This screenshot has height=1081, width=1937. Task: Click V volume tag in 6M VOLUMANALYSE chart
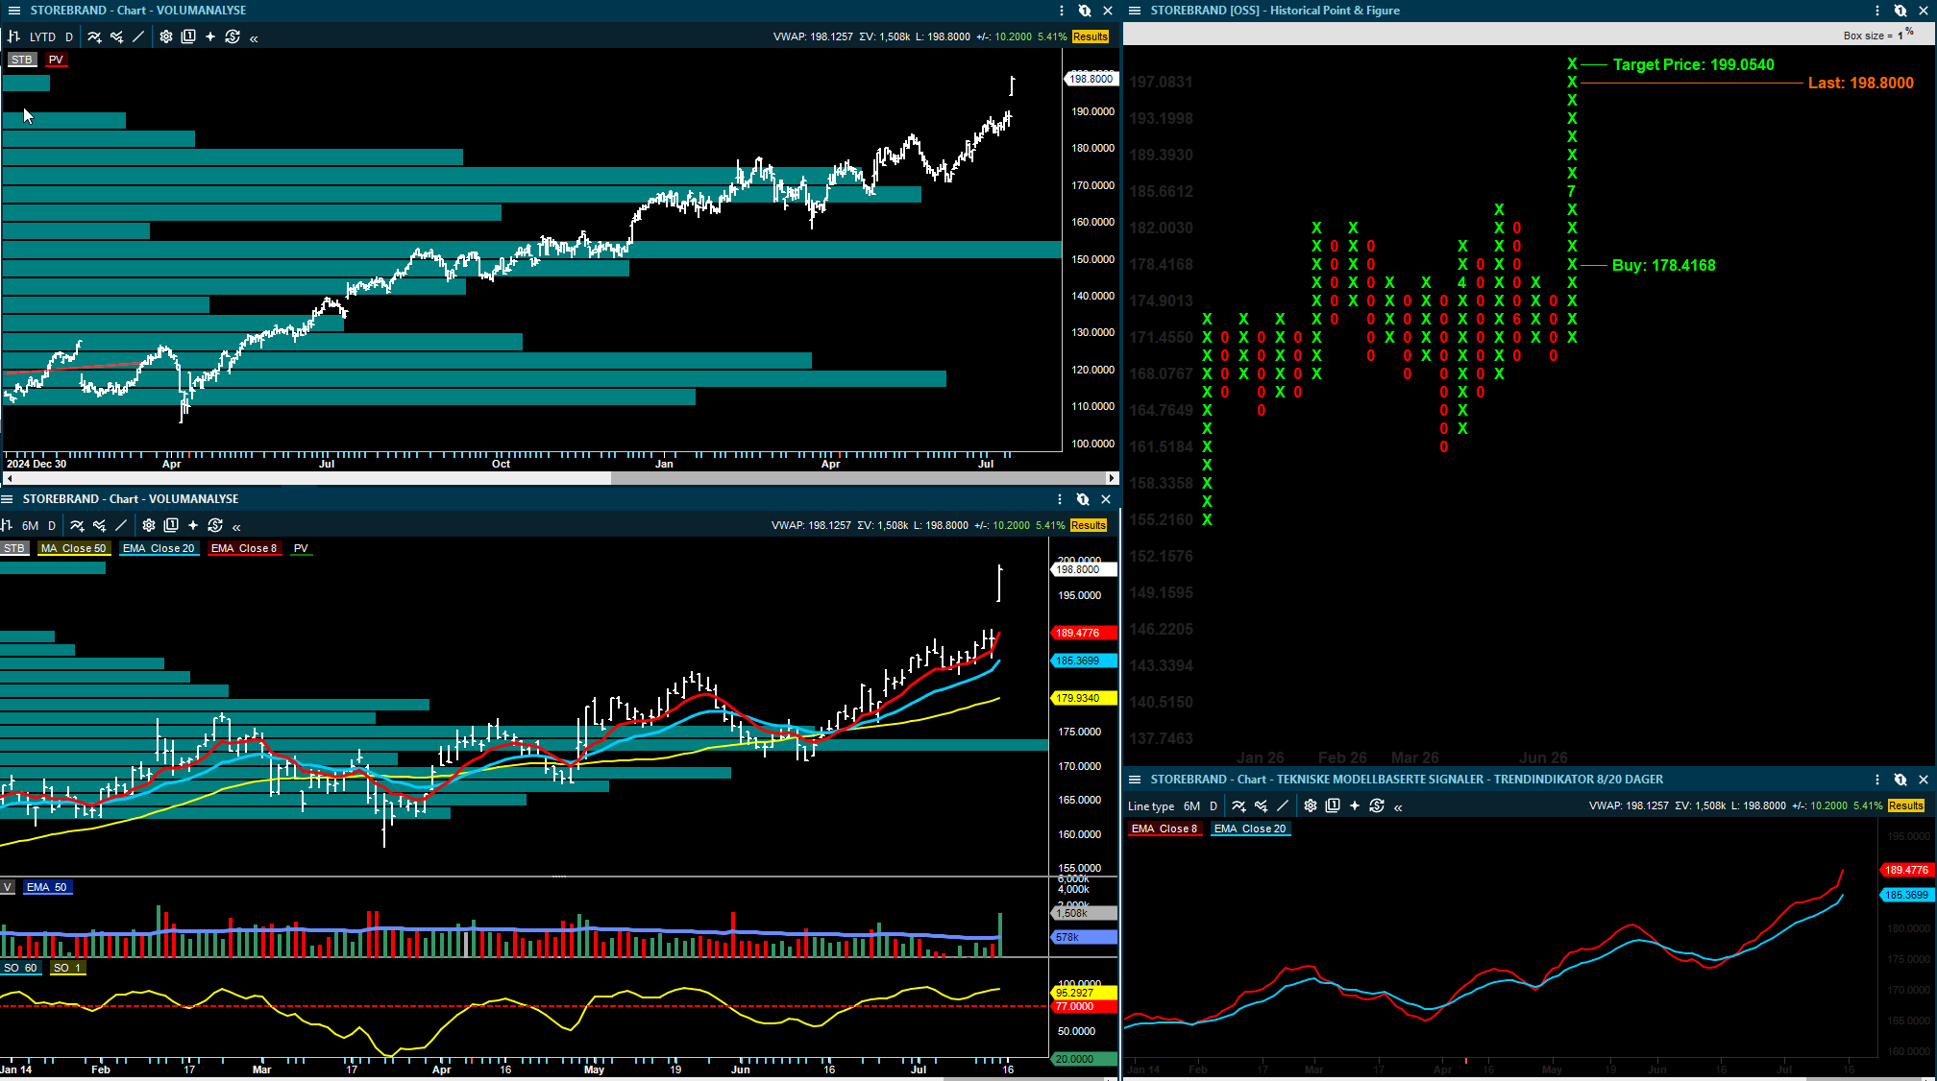pos(7,887)
